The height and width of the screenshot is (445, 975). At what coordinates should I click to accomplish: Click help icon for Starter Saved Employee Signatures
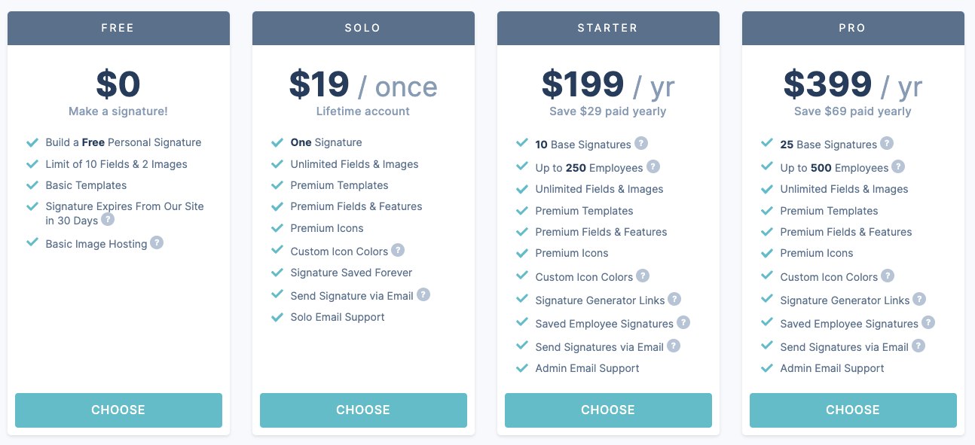pos(683,322)
